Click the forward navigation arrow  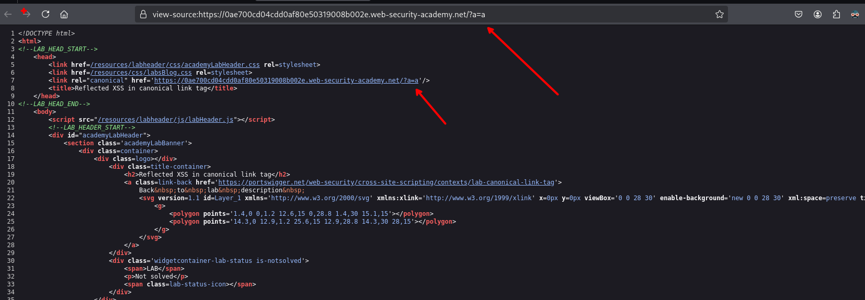(26, 14)
